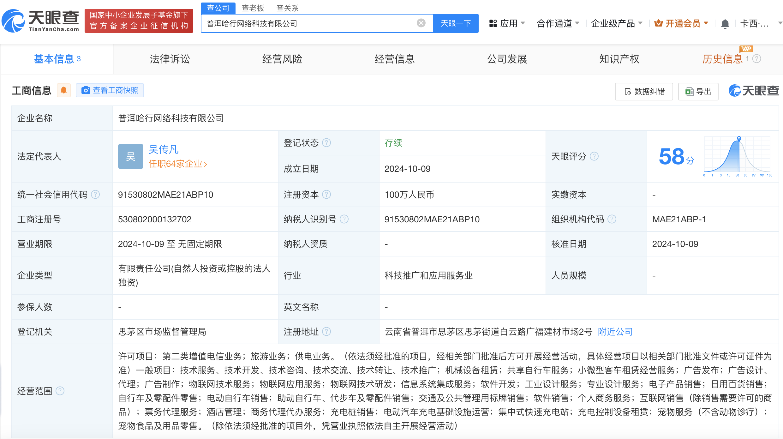Screen dimensions: 783x439
Task: Open 查看工商快照 snapshot button
Action: 110,90
